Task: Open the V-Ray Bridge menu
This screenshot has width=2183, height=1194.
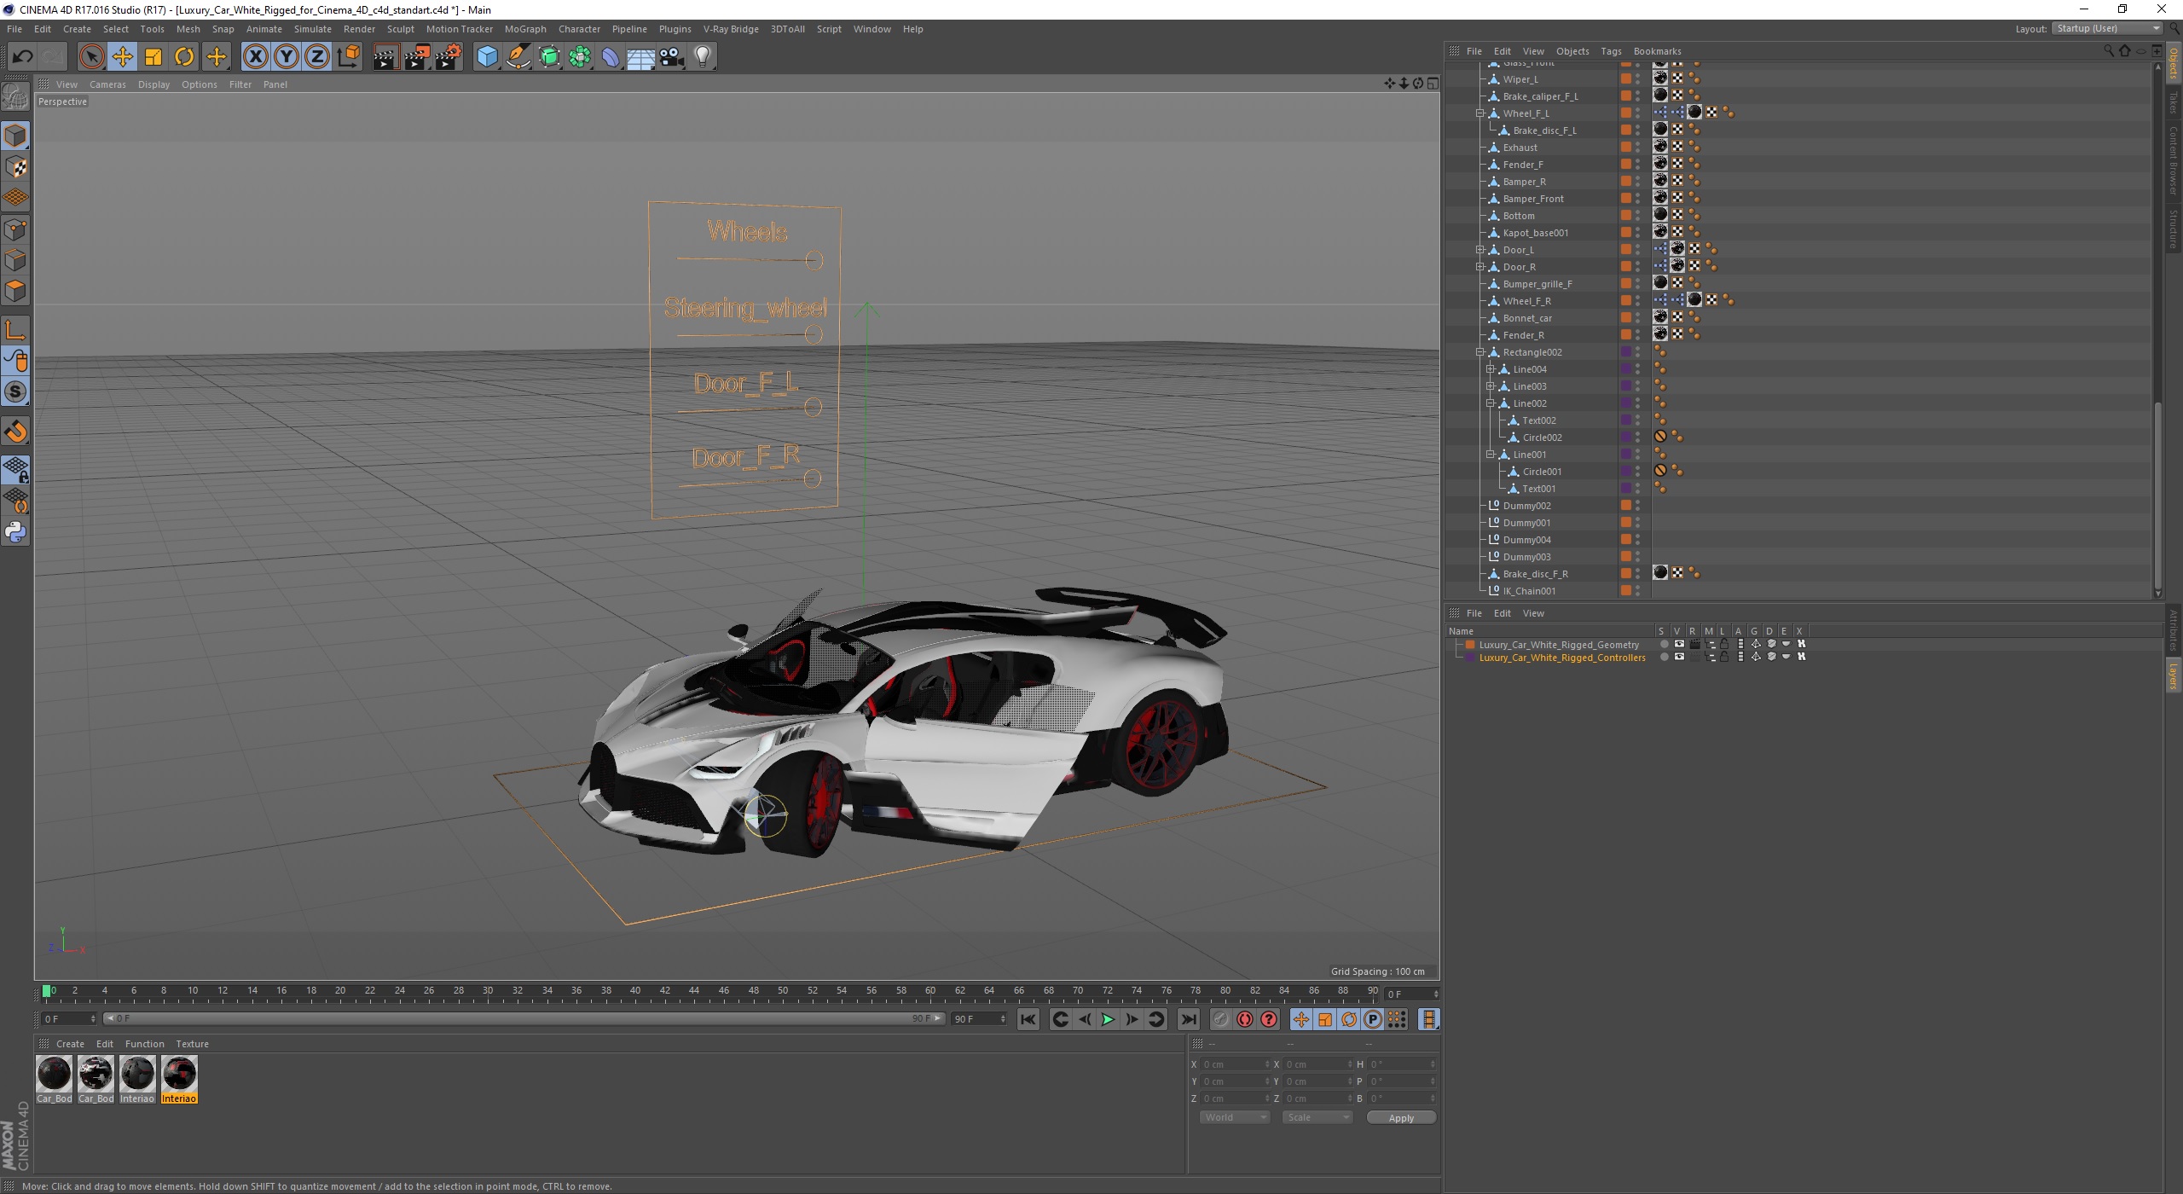Action: tap(731, 29)
